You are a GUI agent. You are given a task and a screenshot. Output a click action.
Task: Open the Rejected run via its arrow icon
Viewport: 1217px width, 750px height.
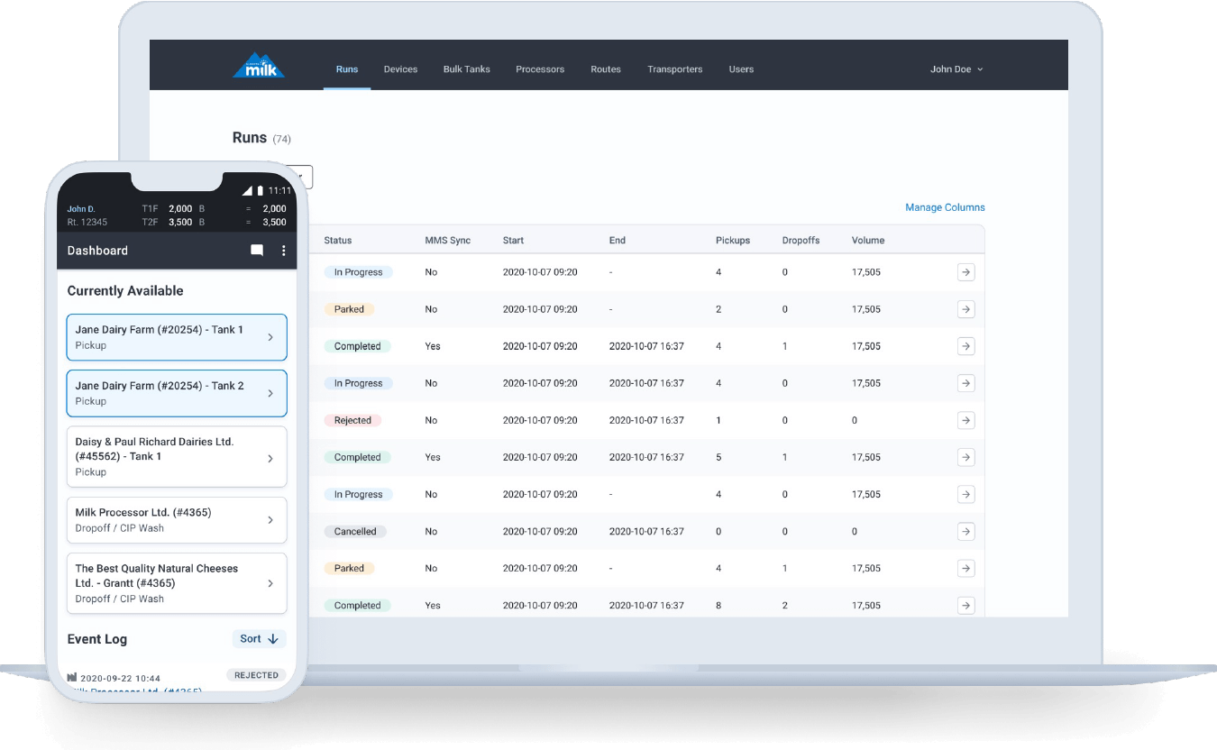coord(965,420)
